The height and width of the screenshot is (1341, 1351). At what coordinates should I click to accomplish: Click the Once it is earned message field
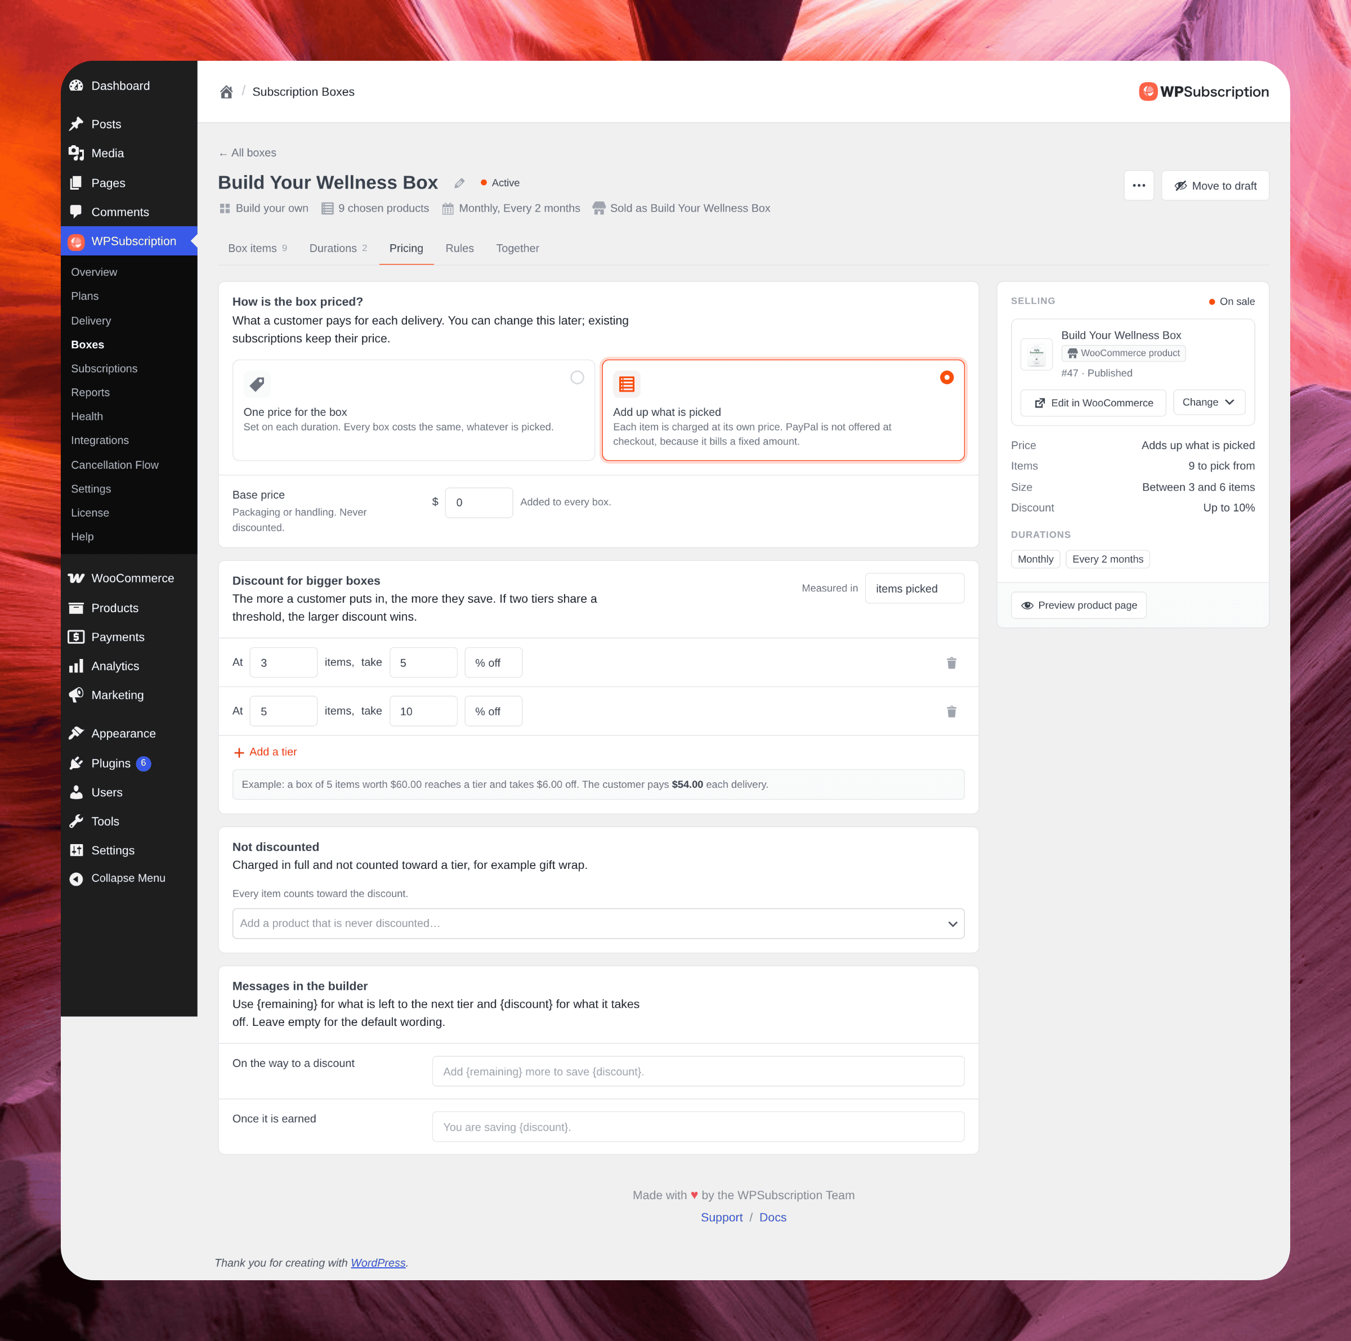698,1127
